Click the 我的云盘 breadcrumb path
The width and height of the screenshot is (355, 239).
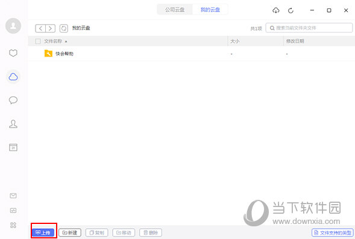(x=81, y=28)
